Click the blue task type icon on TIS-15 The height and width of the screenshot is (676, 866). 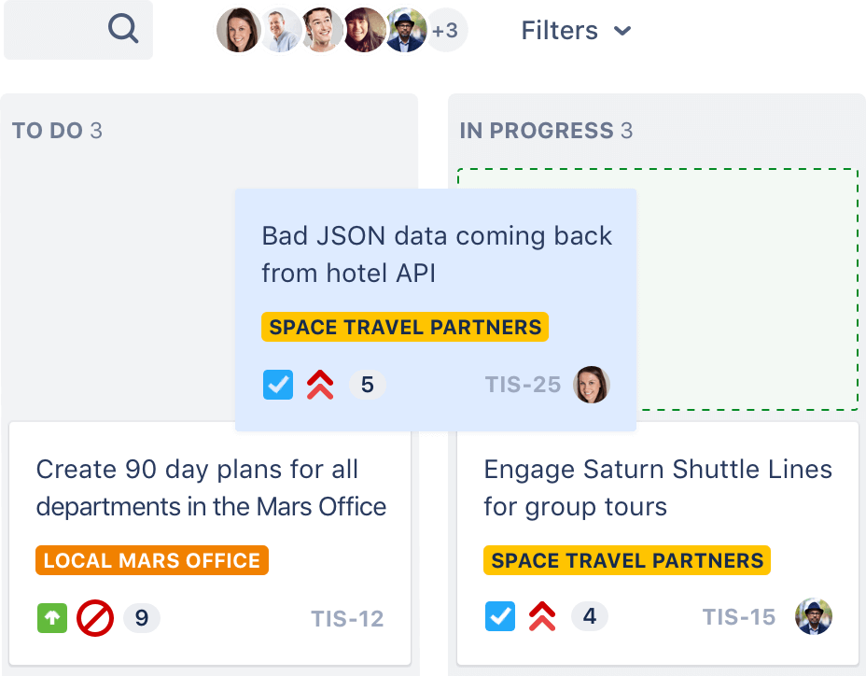click(500, 616)
